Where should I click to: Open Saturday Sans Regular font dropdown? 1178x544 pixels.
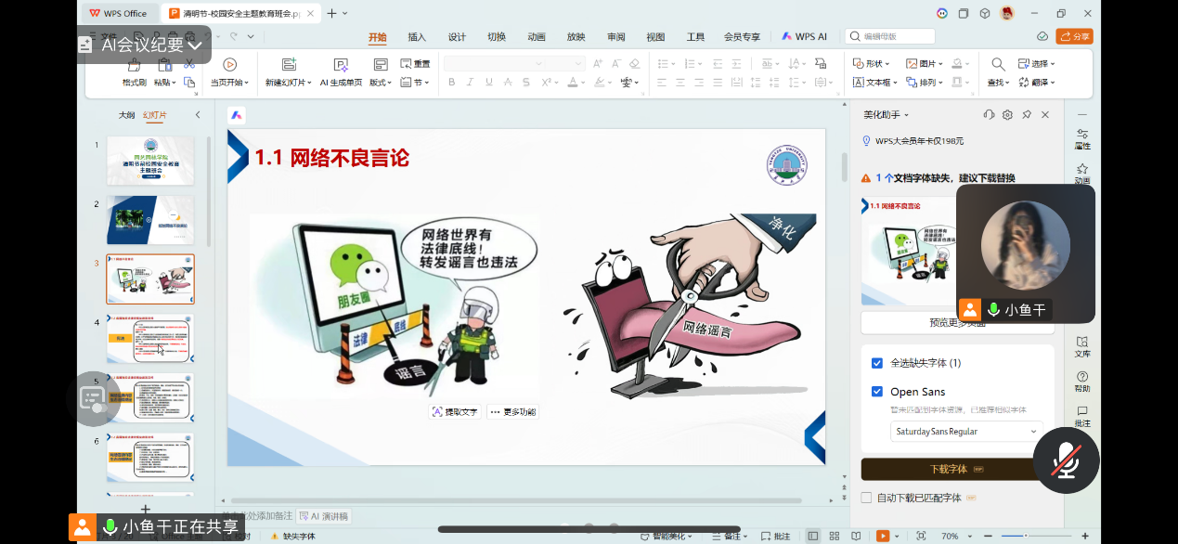[x=965, y=432]
